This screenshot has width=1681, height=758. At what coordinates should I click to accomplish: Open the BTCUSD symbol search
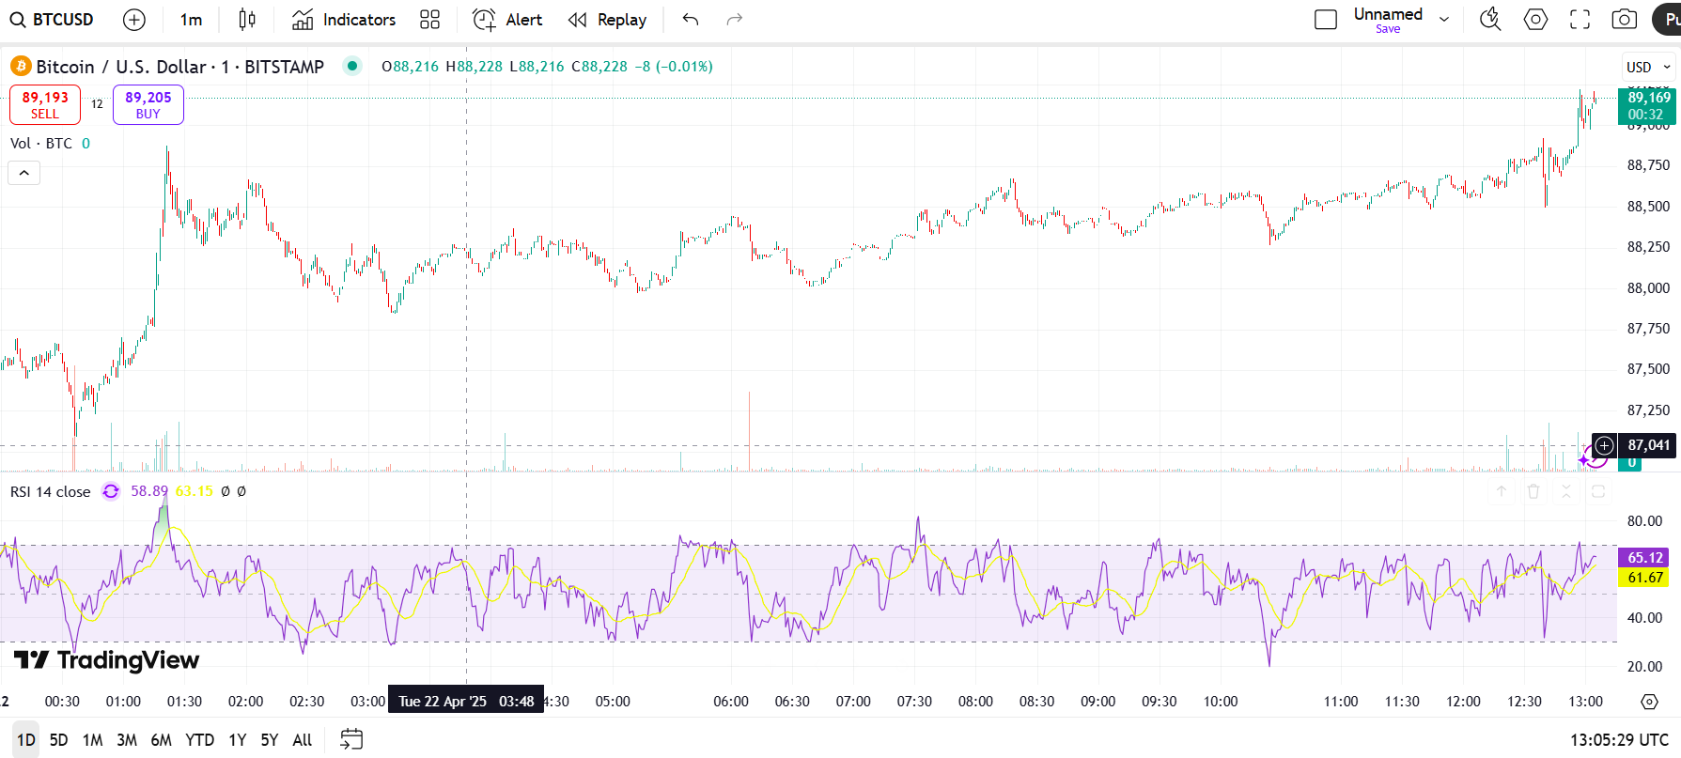53,20
